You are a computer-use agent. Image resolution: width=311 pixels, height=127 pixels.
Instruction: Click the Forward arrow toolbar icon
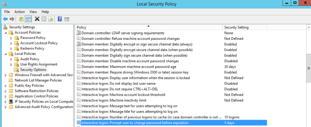[12, 19]
